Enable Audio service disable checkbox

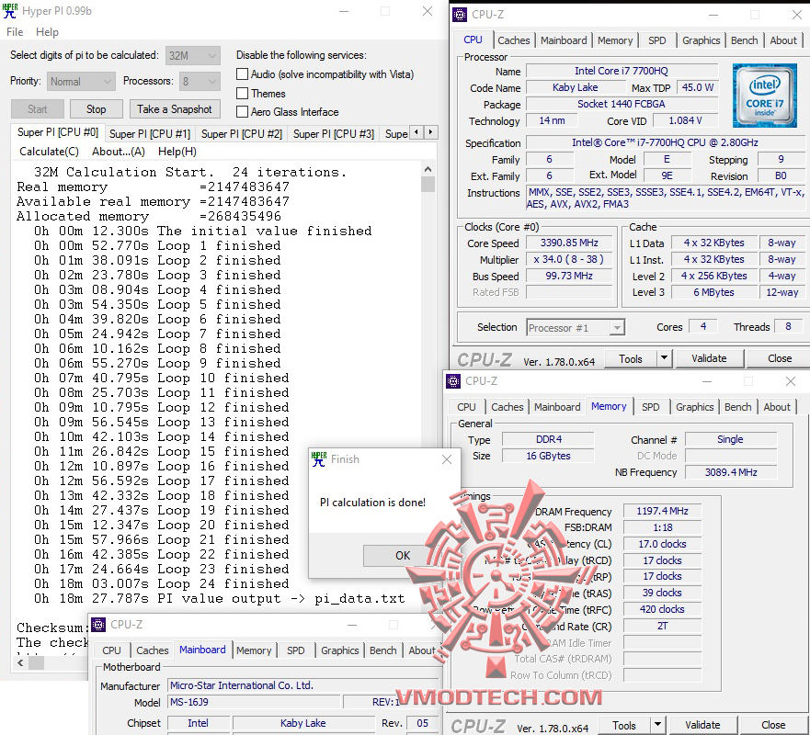pyautogui.click(x=242, y=74)
